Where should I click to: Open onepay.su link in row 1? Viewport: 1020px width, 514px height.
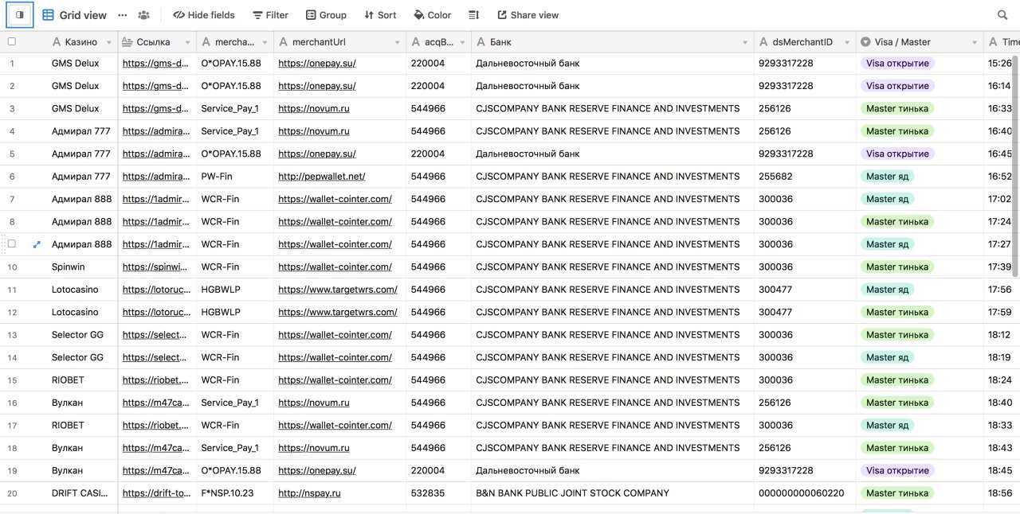point(317,63)
